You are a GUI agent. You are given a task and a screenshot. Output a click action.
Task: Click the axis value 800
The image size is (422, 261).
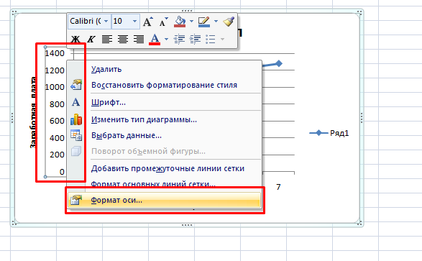pyautogui.click(x=57, y=104)
